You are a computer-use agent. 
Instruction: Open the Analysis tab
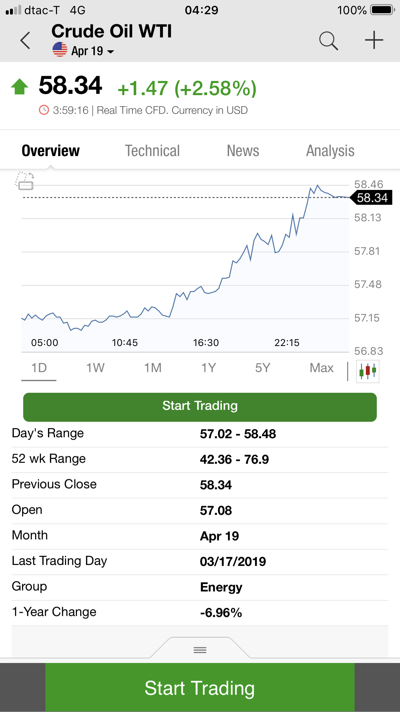point(330,151)
